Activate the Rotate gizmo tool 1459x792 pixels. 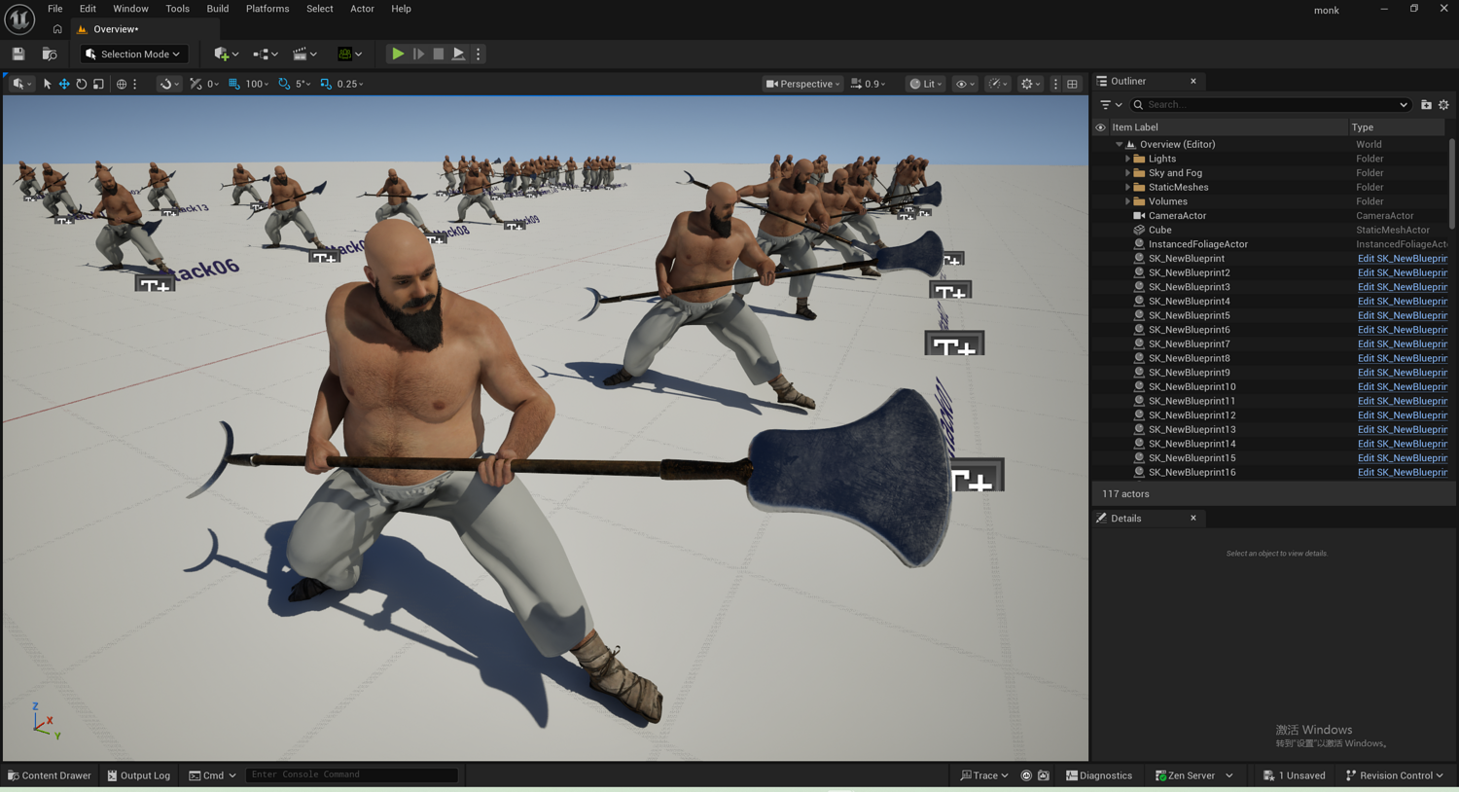pyautogui.click(x=82, y=84)
